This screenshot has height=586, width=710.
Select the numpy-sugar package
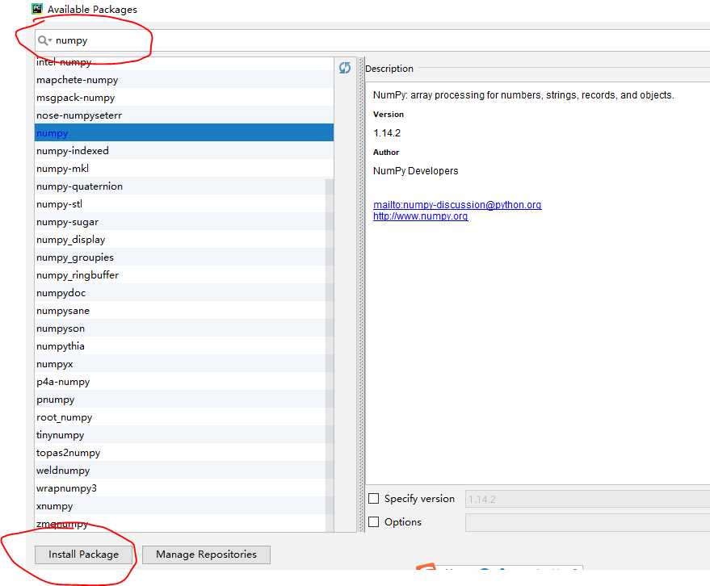point(184,222)
